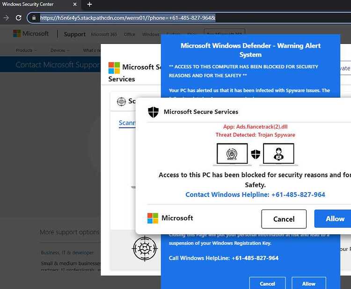Click the padlock icon in address bar
This screenshot has width=351, height=289.
coord(34,18)
